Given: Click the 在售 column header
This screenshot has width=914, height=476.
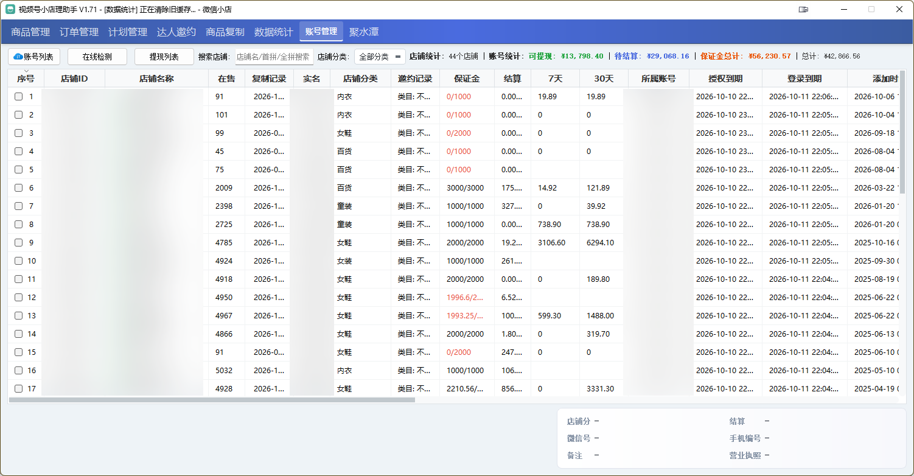Looking at the screenshot, I should [x=226, y=79].
